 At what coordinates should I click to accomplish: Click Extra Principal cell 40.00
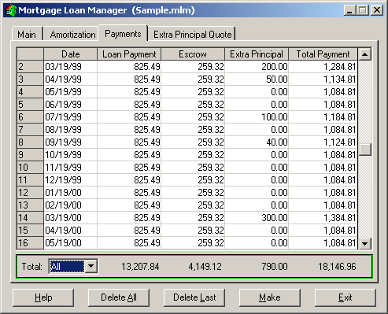click(x=257, y=142)
